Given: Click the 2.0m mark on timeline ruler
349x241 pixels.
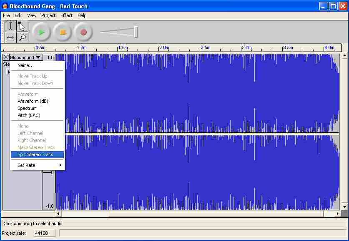Looking at the screenshot, I should (x=164, y=47).
